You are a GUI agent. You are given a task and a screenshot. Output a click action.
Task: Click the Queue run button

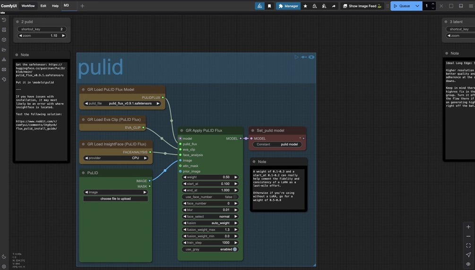click(402, 6)
